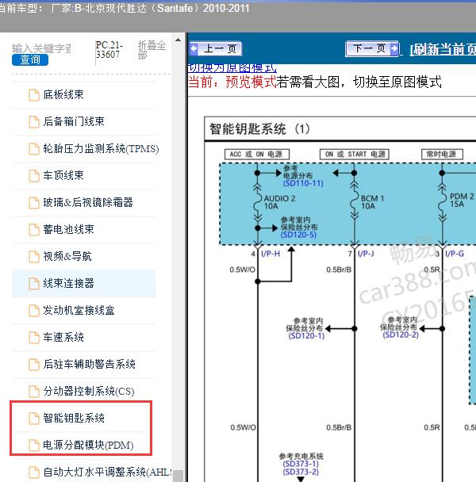Click document icon beside 视频&导航
476x482 pixels.
tap(34, 257)
